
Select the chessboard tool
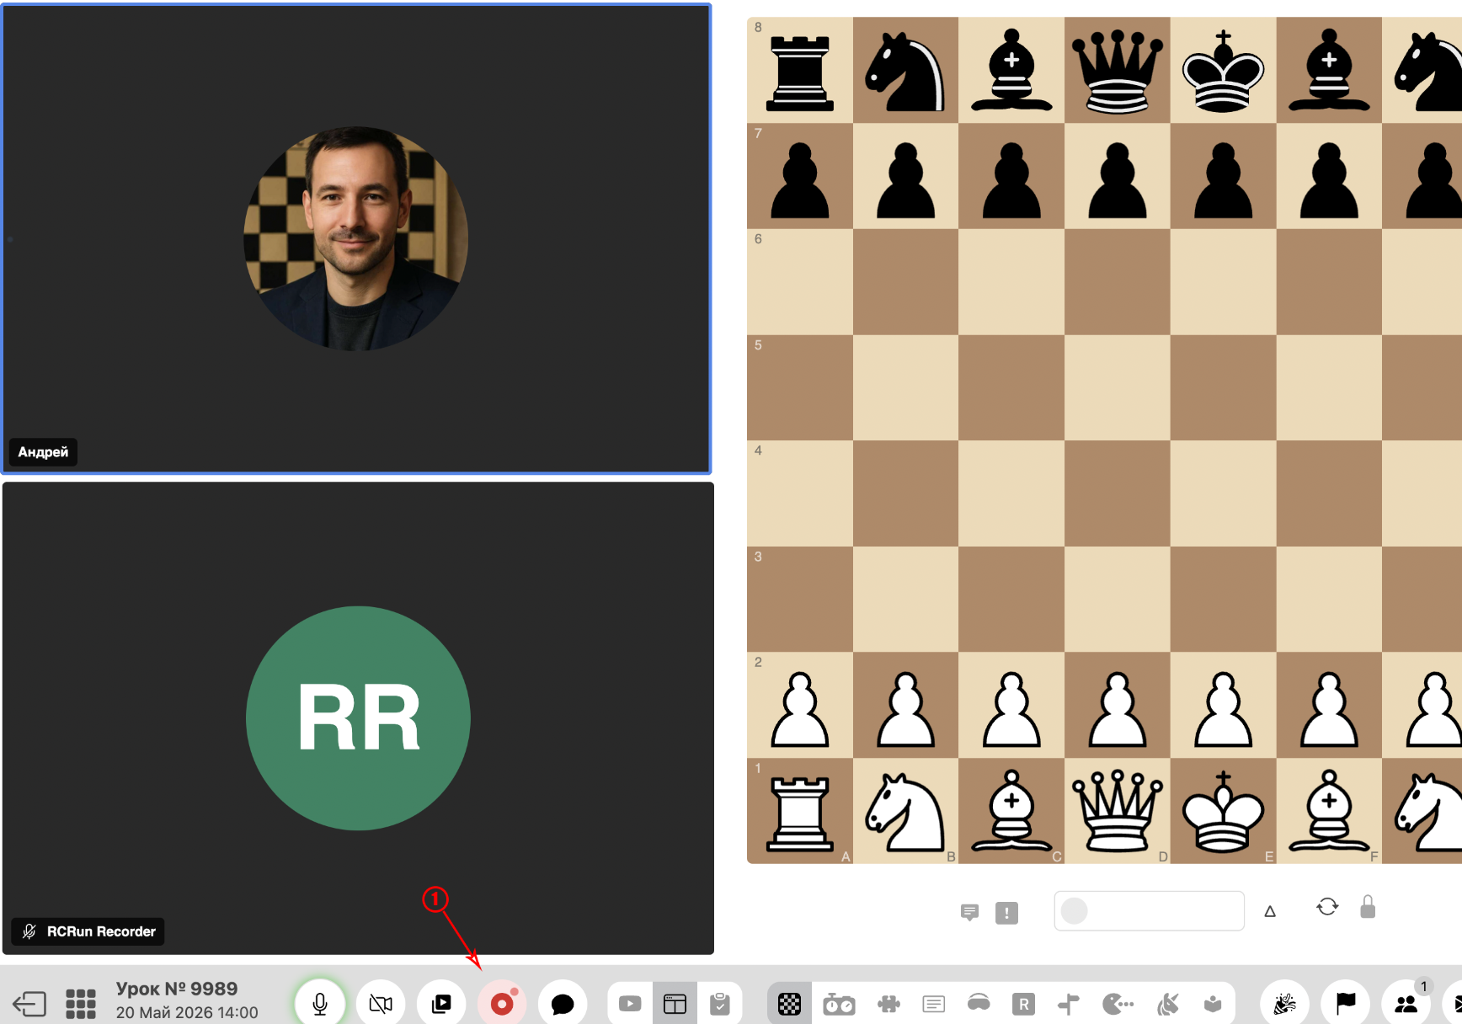tap(789, 1004)
